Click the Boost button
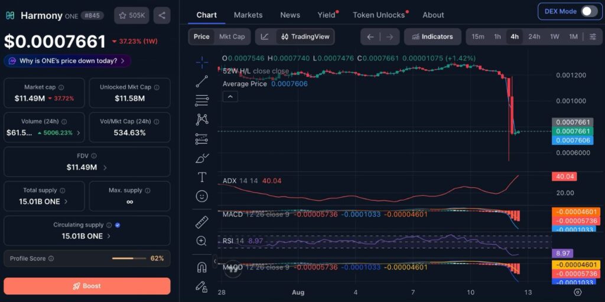 [x=87, y=286]
